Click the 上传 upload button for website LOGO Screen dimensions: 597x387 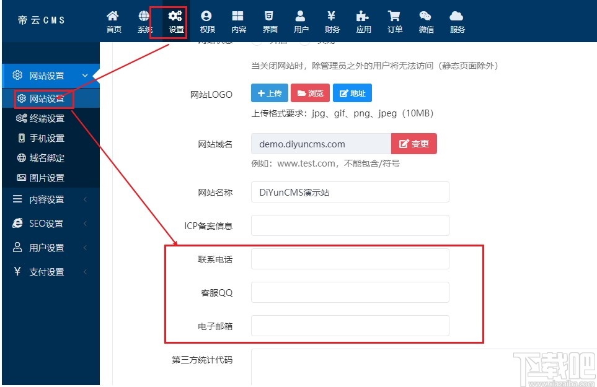click(269, 93)
